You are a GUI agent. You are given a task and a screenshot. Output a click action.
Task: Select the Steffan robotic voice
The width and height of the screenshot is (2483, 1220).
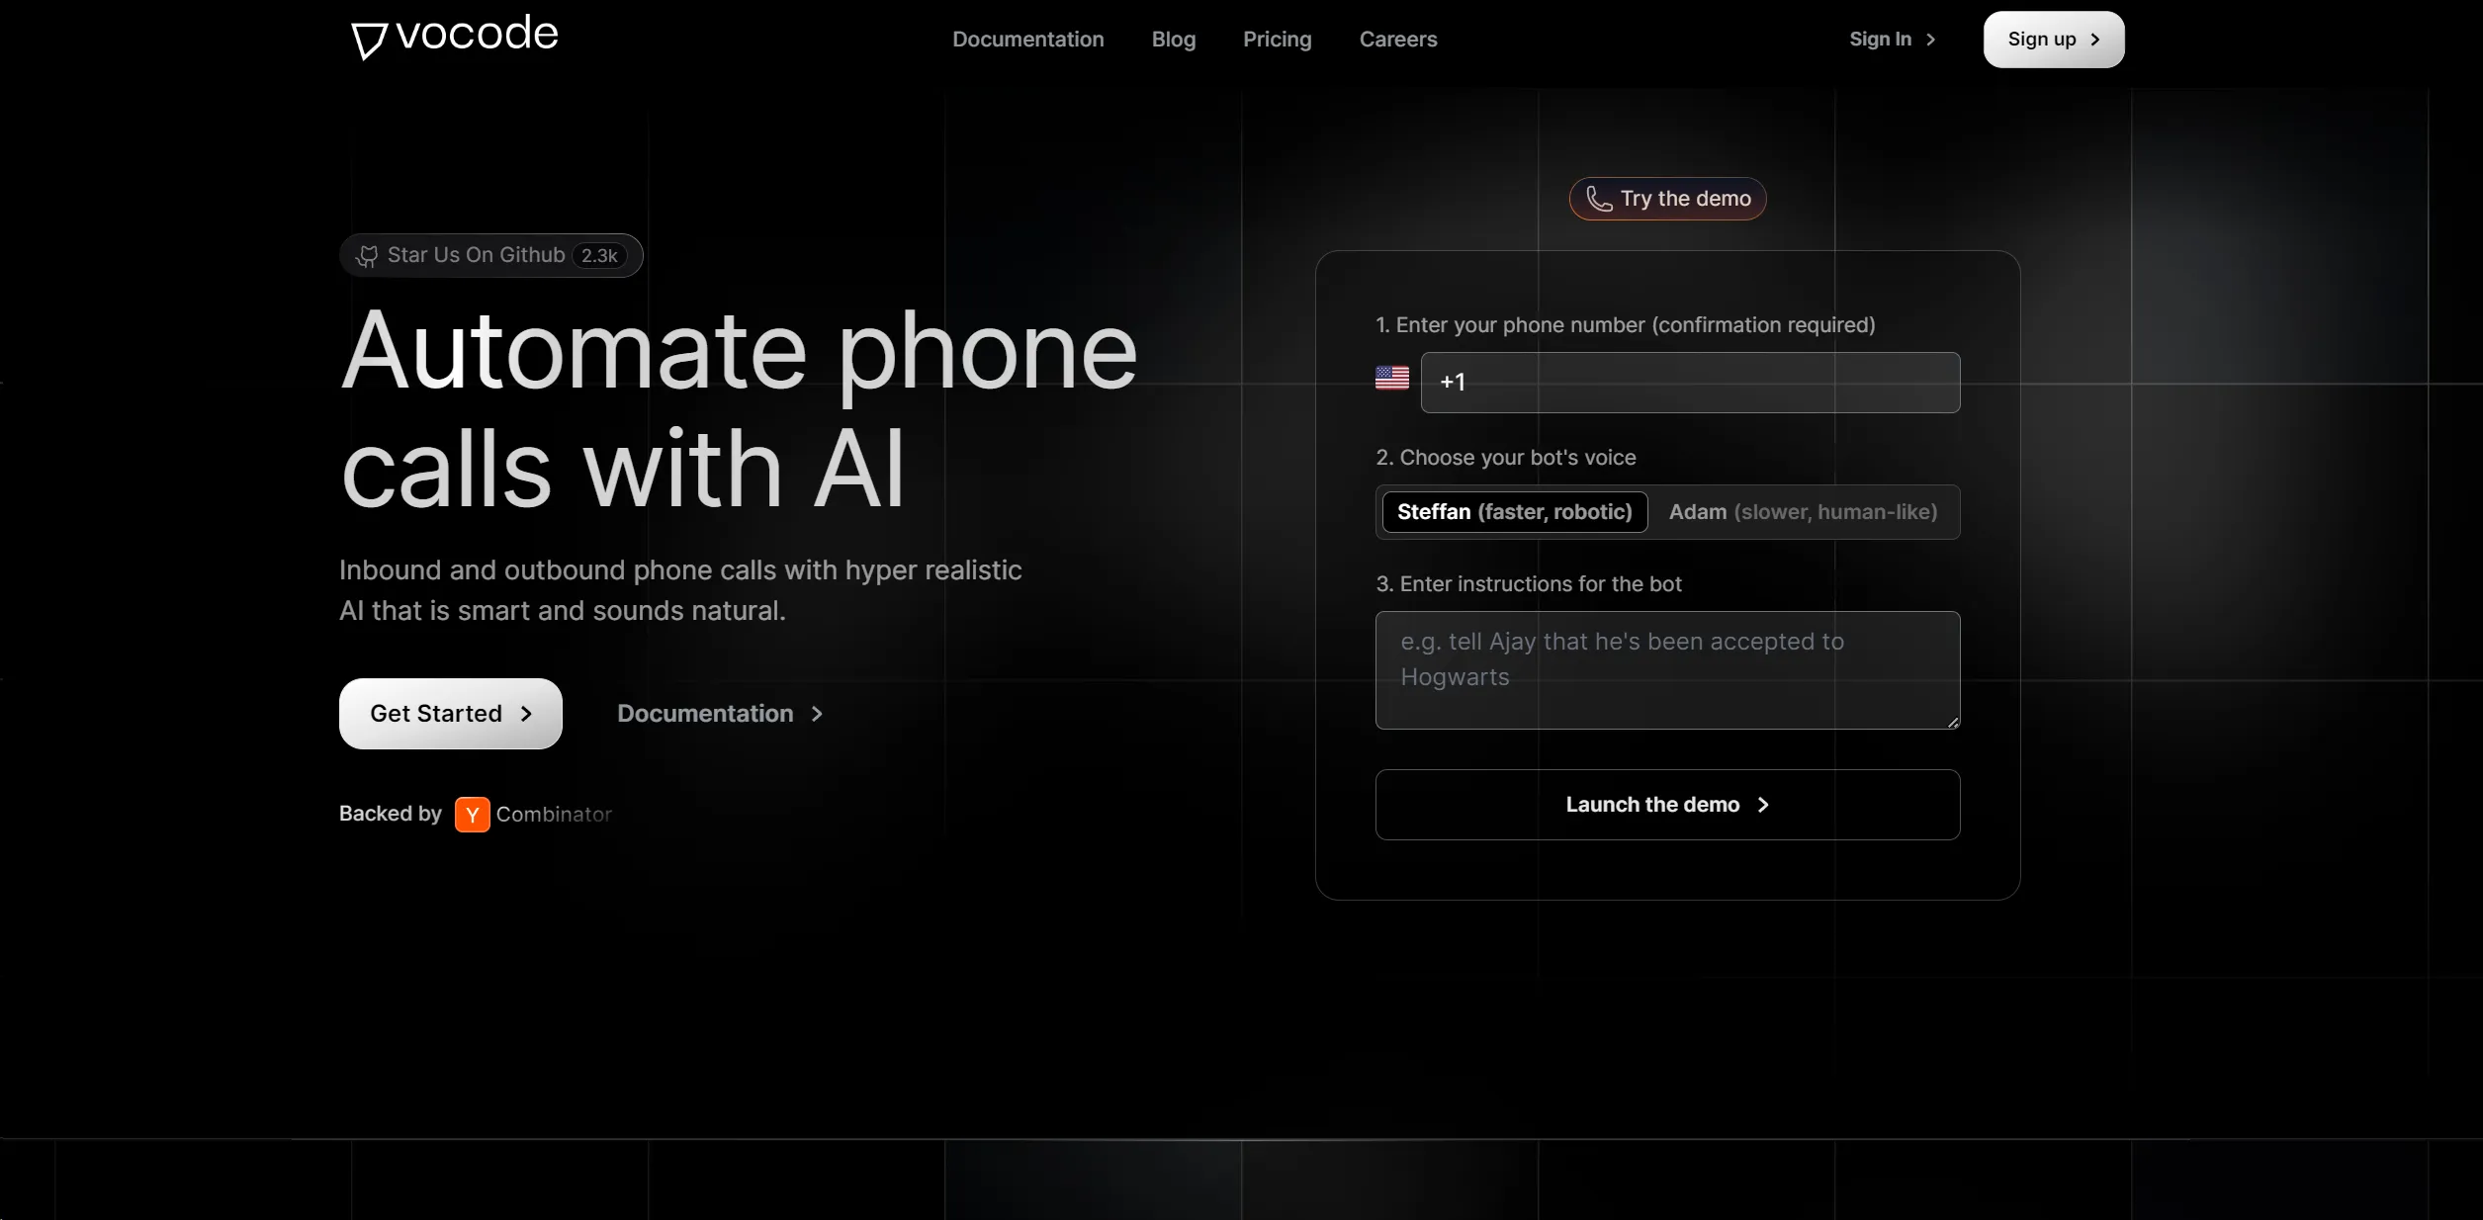[1513, 512]
